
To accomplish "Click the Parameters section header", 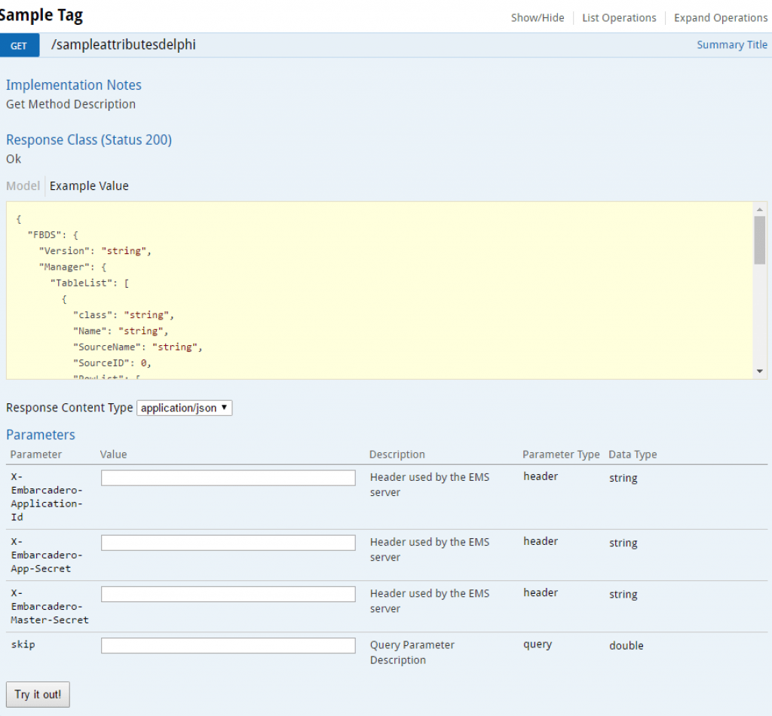I will [x=40, y=435].
